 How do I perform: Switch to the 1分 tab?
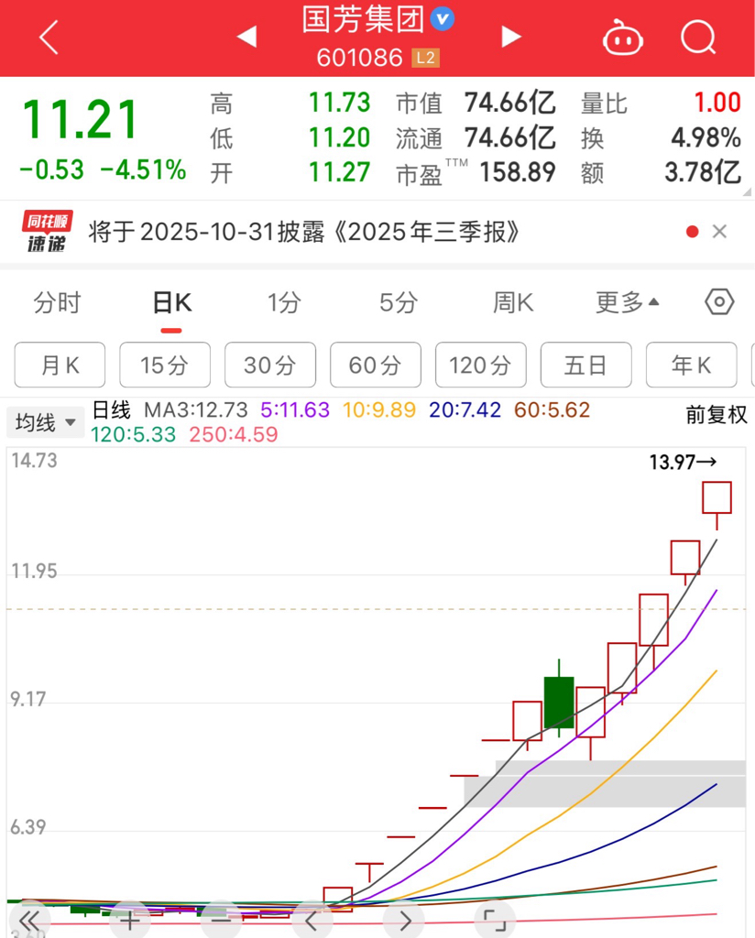[284, 302]
